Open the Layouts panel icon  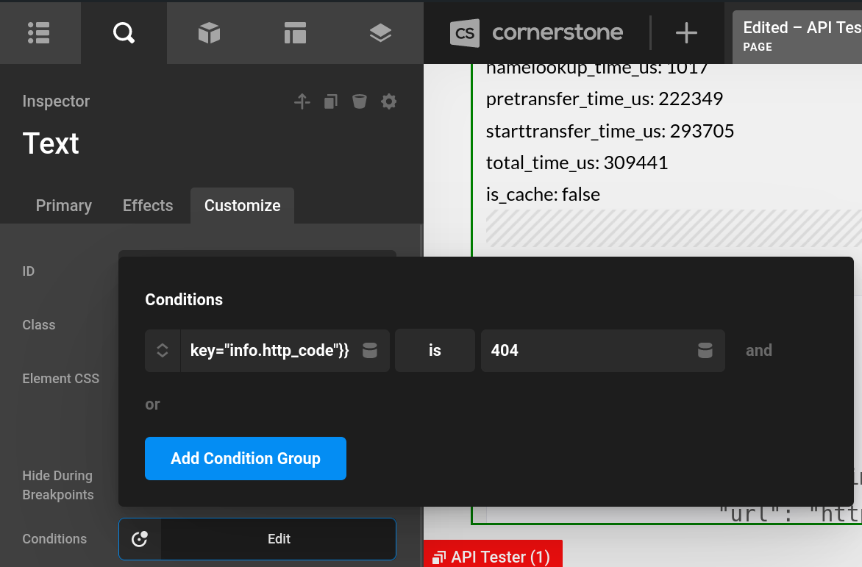click(x=294, y=32)
